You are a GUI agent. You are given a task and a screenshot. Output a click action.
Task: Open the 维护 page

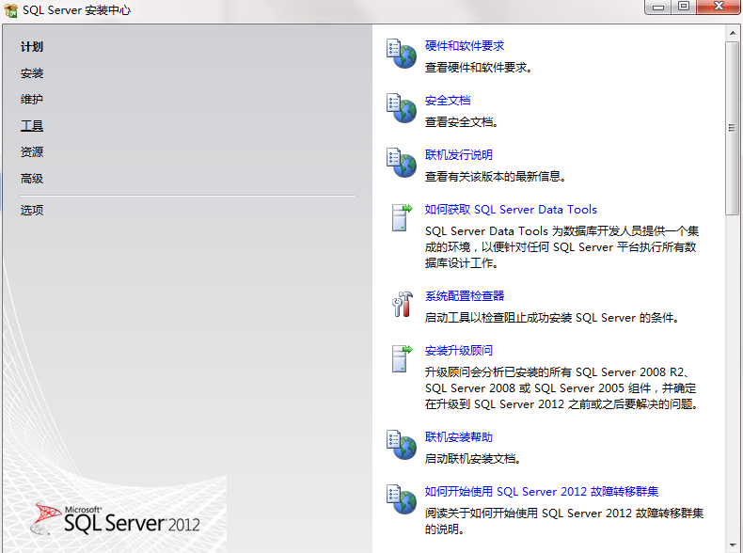tap(32, 100)
